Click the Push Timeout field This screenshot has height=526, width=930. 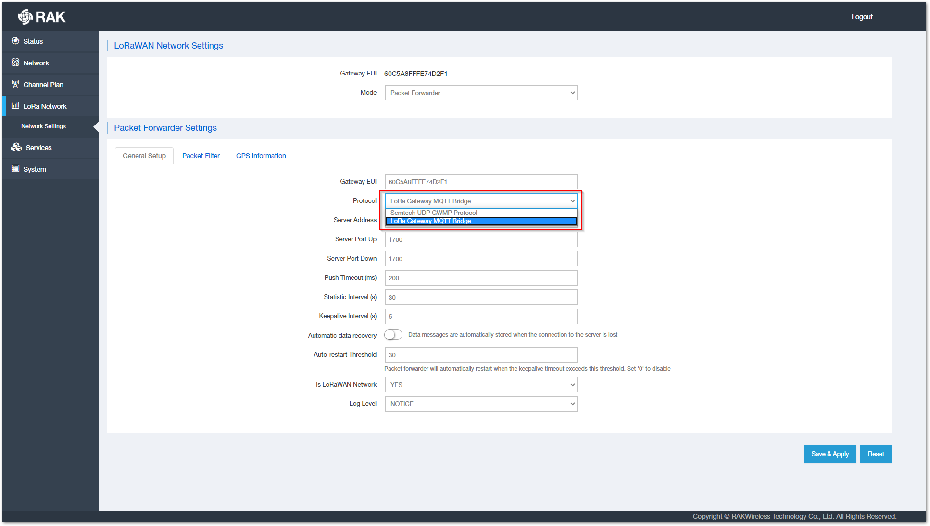481,278
